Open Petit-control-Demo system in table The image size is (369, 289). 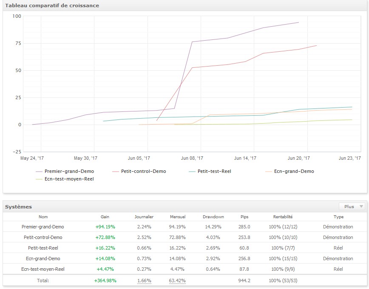point(43,237)
